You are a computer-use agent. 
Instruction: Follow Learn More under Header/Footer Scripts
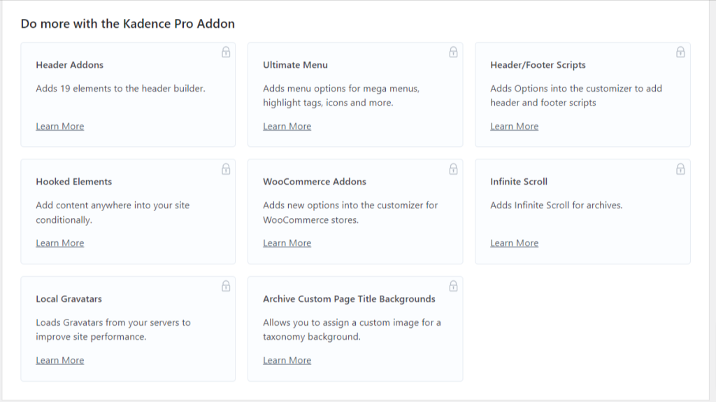(x=514, y=126)
